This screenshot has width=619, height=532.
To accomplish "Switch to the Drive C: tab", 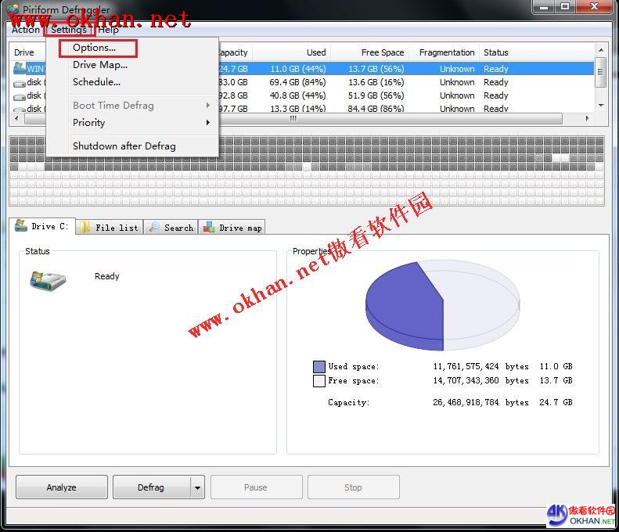I will [42, 226].
